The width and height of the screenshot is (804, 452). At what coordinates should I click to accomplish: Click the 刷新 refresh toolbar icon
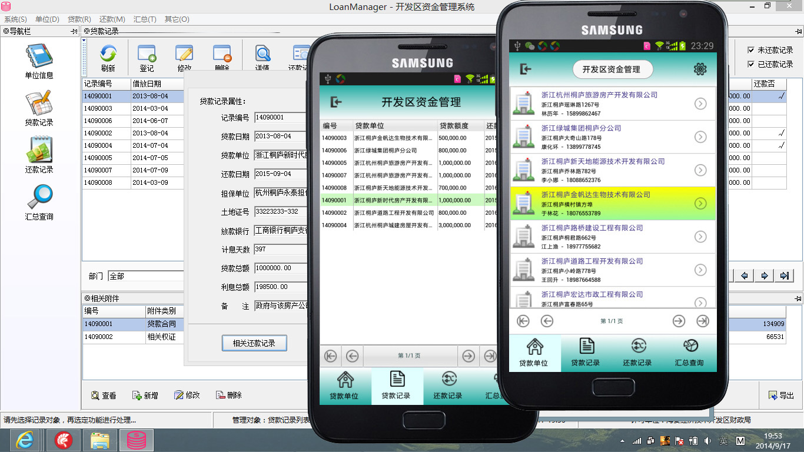[108, 59]
